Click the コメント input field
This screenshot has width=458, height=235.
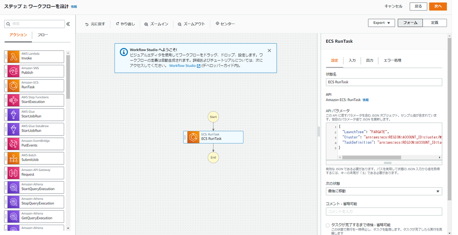[x=384, y=211]
